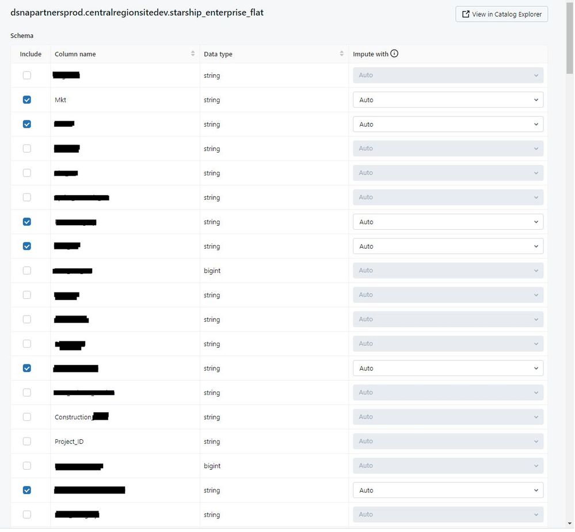Click the sort icon in Column name header
This screenshot has width=575, height=532.
click(x=193, y=54)
